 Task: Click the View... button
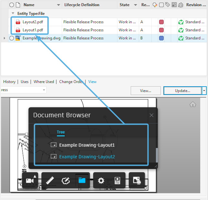tap(146, 91)
